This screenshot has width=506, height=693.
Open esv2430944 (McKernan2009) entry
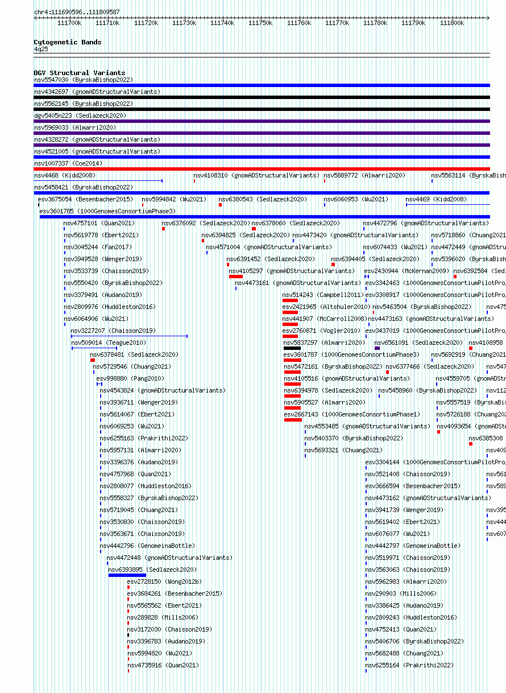pos(407,271)
